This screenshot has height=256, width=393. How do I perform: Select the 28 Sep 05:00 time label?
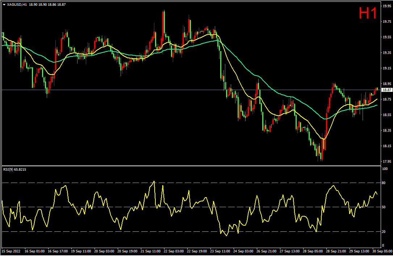[313, 251]
